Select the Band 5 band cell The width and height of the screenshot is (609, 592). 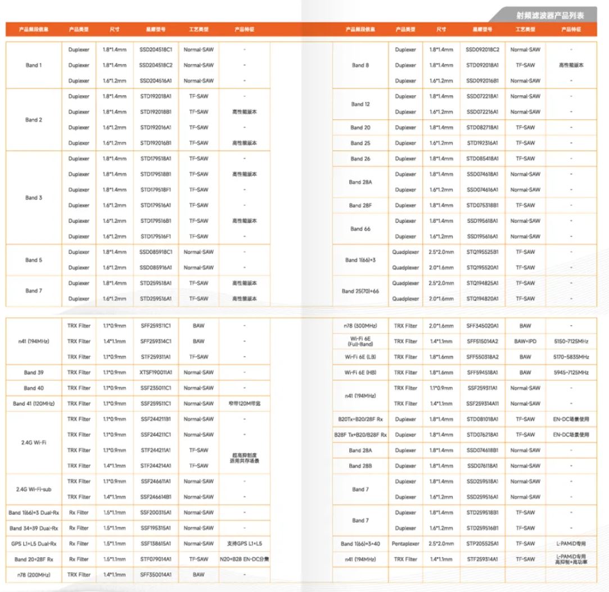(33, 260)
